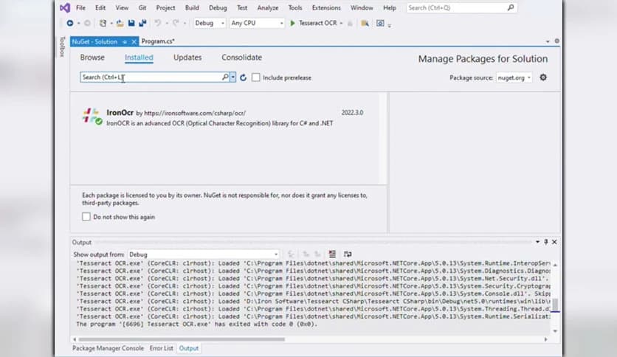The image size is (617, 357).
Task: Open the View menu
Action: click(x=122, y=7)
